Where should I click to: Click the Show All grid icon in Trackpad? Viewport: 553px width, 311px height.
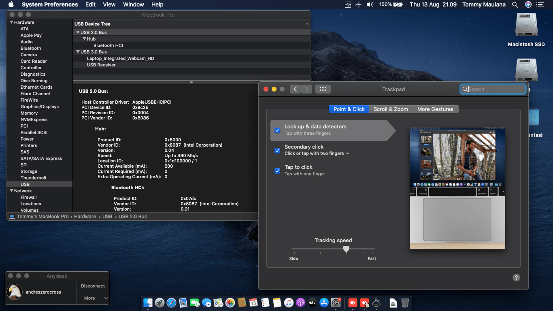point(323,89)
